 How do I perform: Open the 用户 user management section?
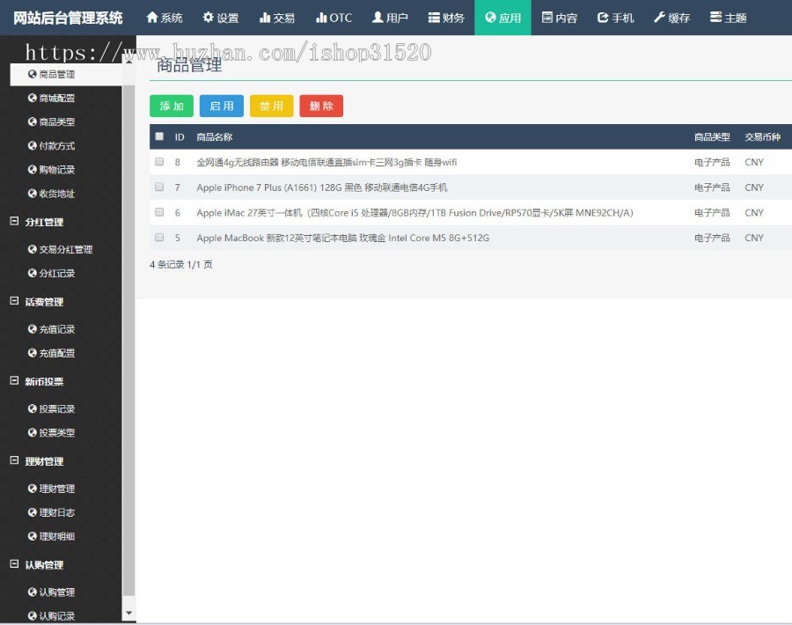coord(390,17)
